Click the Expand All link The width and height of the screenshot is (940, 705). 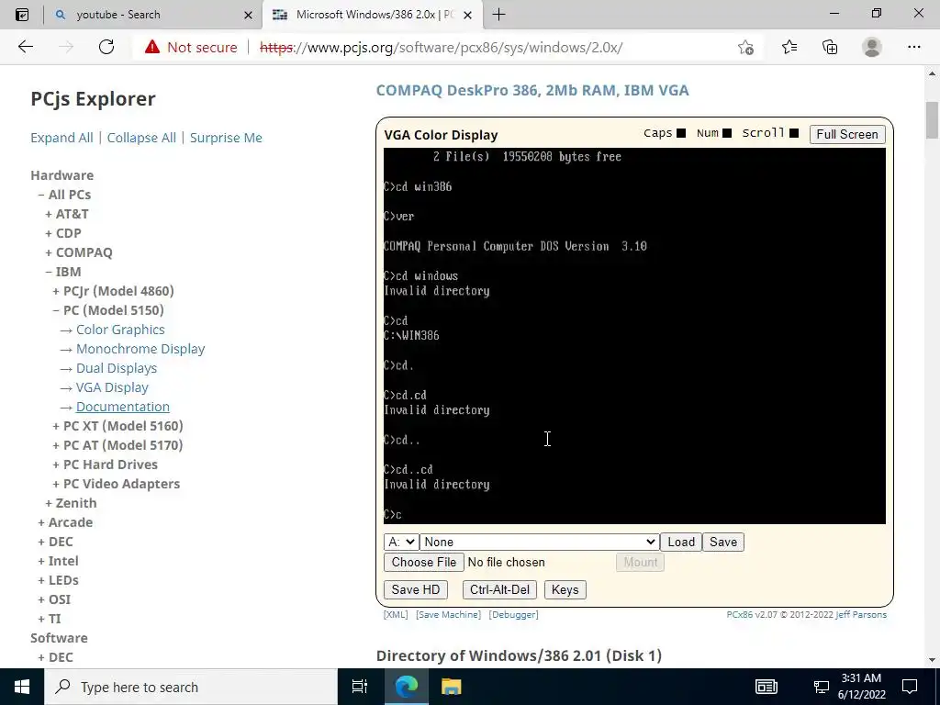click(x=62, y=138)
